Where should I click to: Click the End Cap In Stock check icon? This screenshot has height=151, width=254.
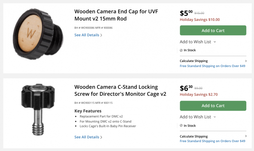coord(181,50)
